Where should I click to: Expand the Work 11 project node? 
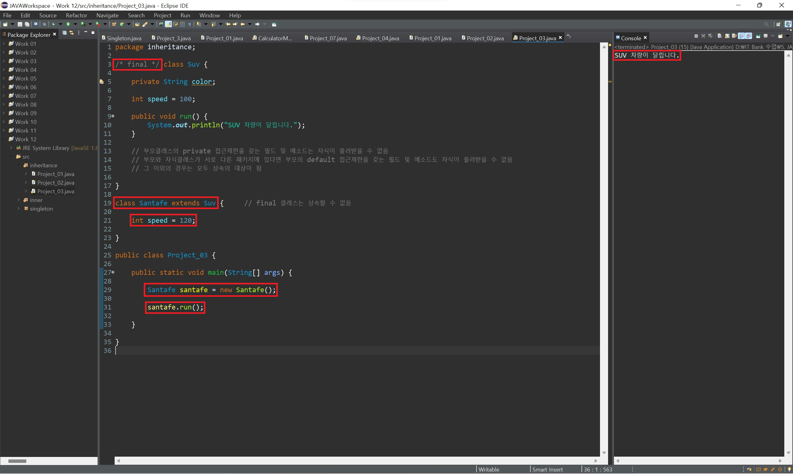tap(3, 130)
